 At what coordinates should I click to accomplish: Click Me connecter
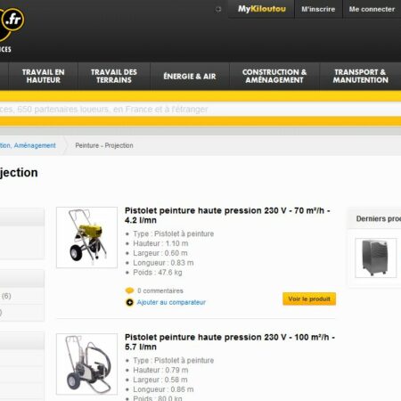pyautogui.click(x=372, y=9)
